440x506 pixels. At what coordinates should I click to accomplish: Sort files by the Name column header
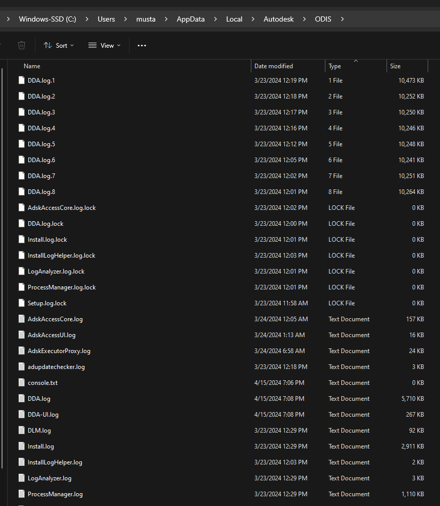[32, 66]
